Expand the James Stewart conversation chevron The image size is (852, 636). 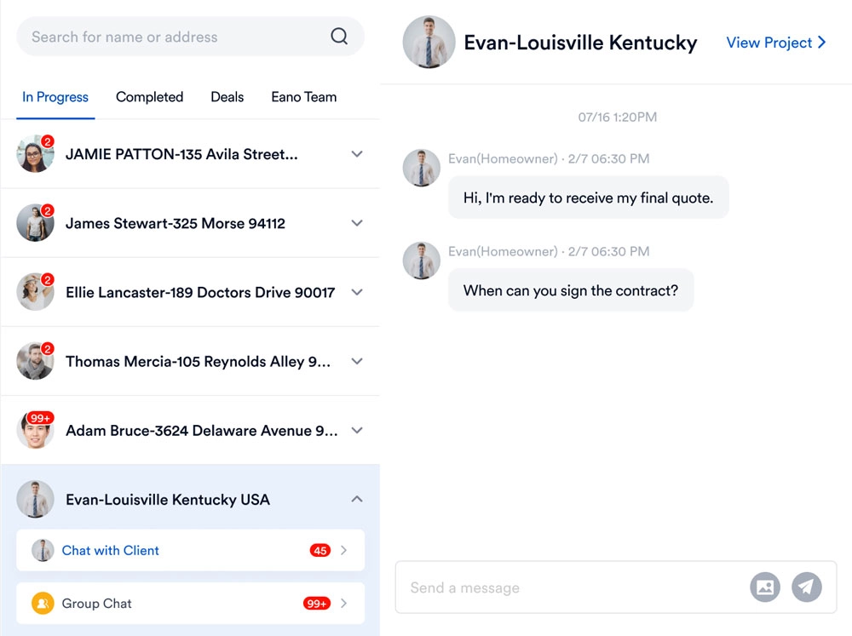pos(357,223)
